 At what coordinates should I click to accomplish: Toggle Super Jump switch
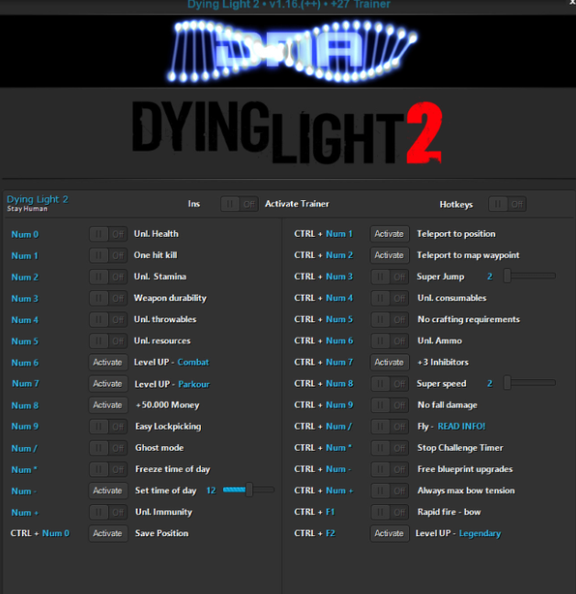point(390,277)
